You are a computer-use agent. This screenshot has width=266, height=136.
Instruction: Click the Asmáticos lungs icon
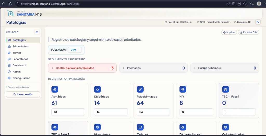(55, 89)
